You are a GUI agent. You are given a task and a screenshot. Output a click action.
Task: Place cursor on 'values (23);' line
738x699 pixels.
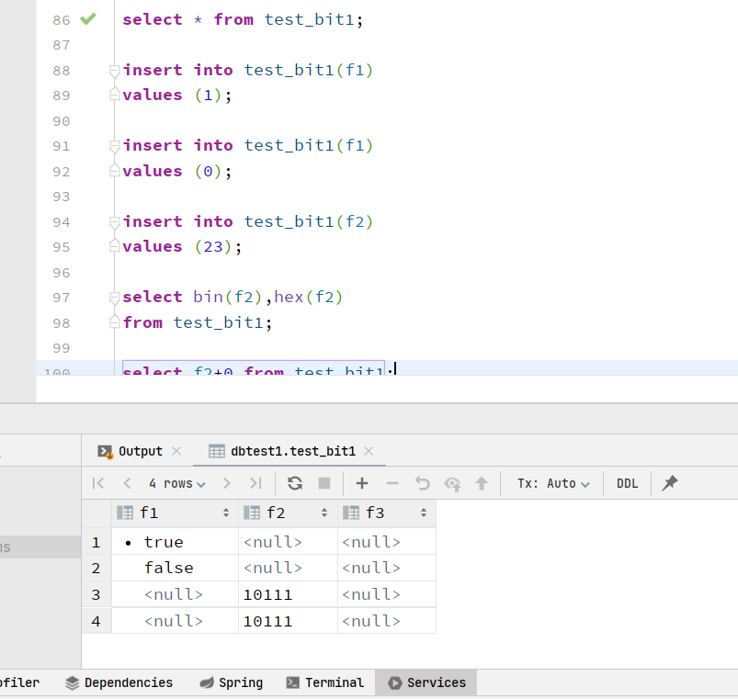(182, 247)
